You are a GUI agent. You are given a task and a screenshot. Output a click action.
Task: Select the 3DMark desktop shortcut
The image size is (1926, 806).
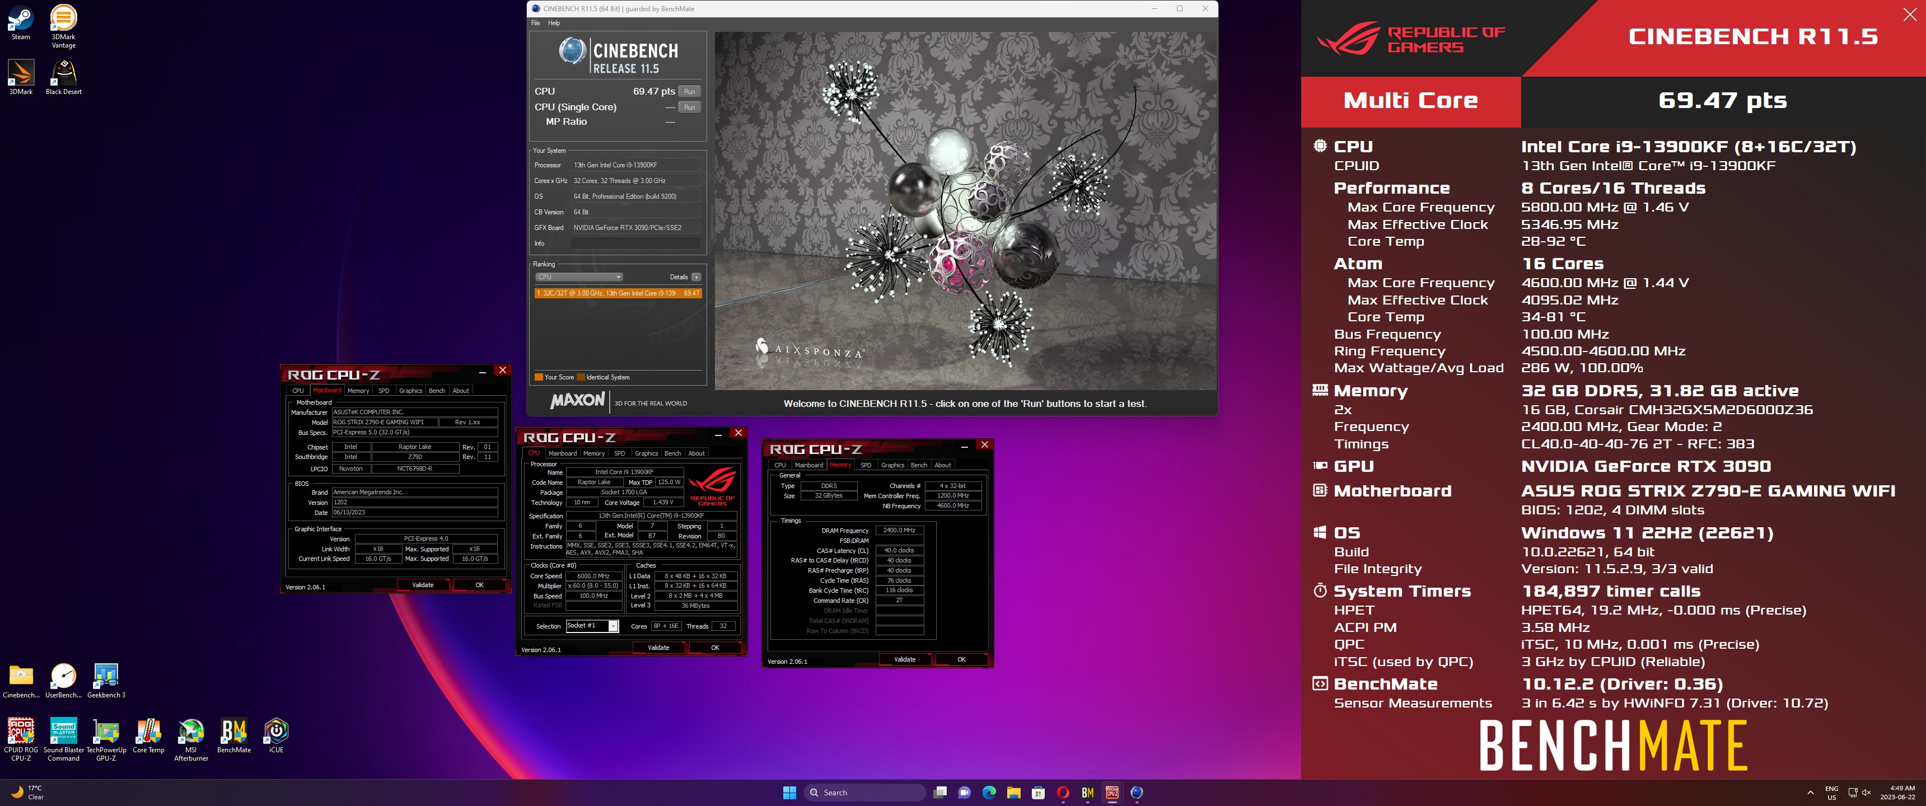pyautogui.click(x=21, y=77)
